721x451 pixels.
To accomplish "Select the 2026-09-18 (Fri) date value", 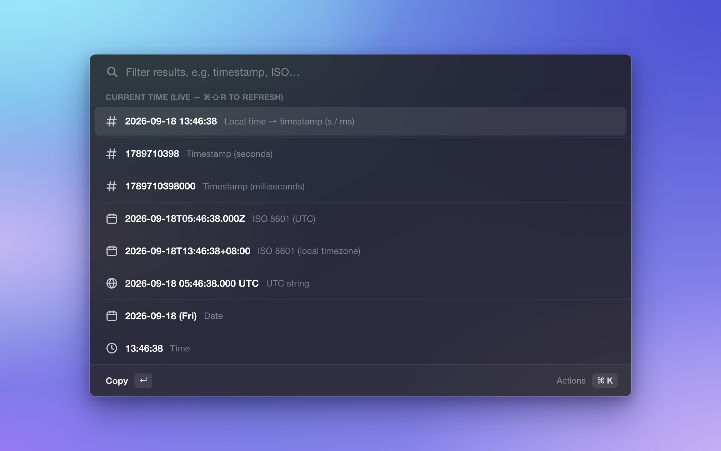I will pos(161,316).
